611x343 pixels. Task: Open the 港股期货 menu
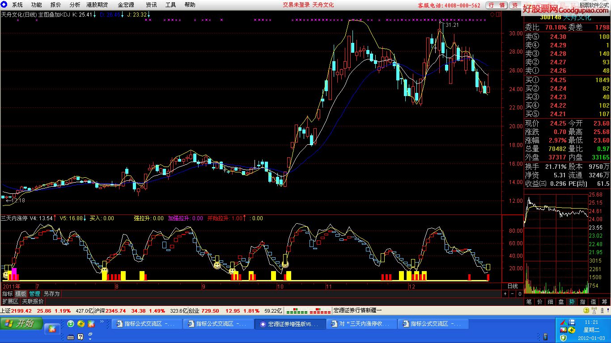click(97, 5)
